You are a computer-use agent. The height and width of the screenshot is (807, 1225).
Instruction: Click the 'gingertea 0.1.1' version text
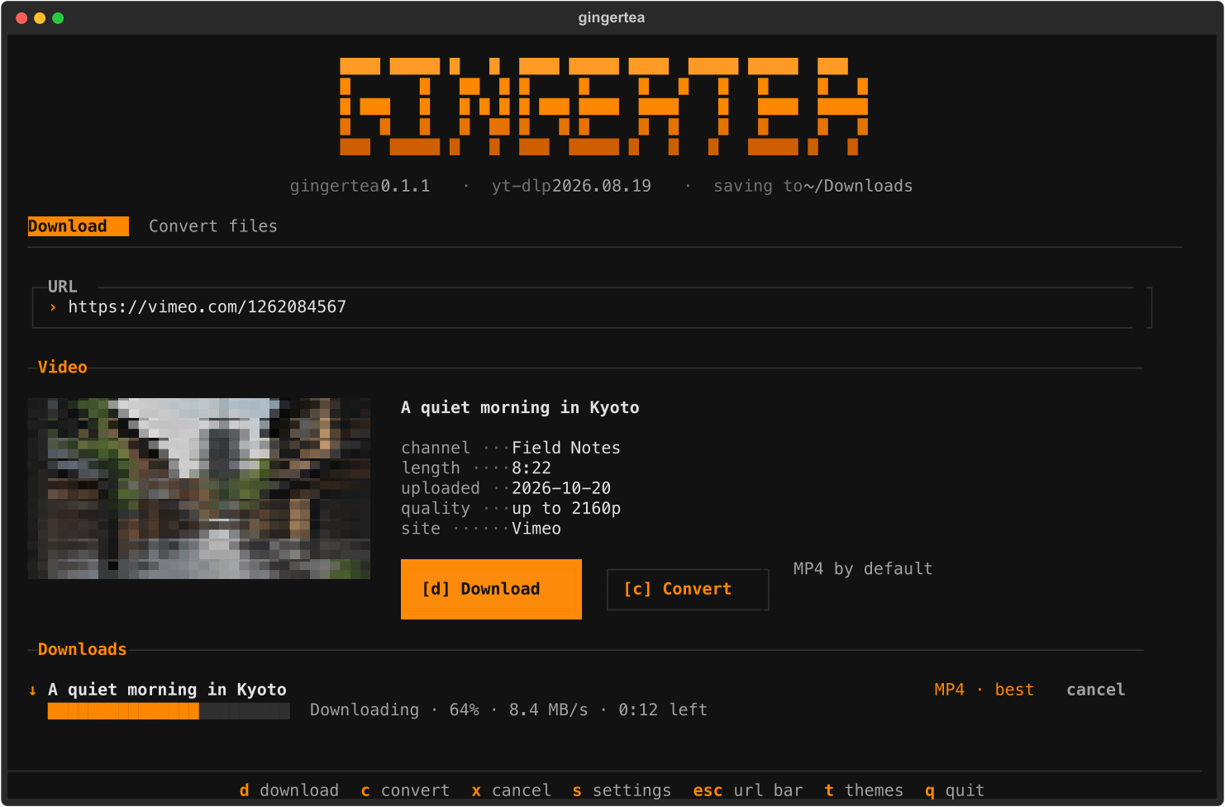360,186
